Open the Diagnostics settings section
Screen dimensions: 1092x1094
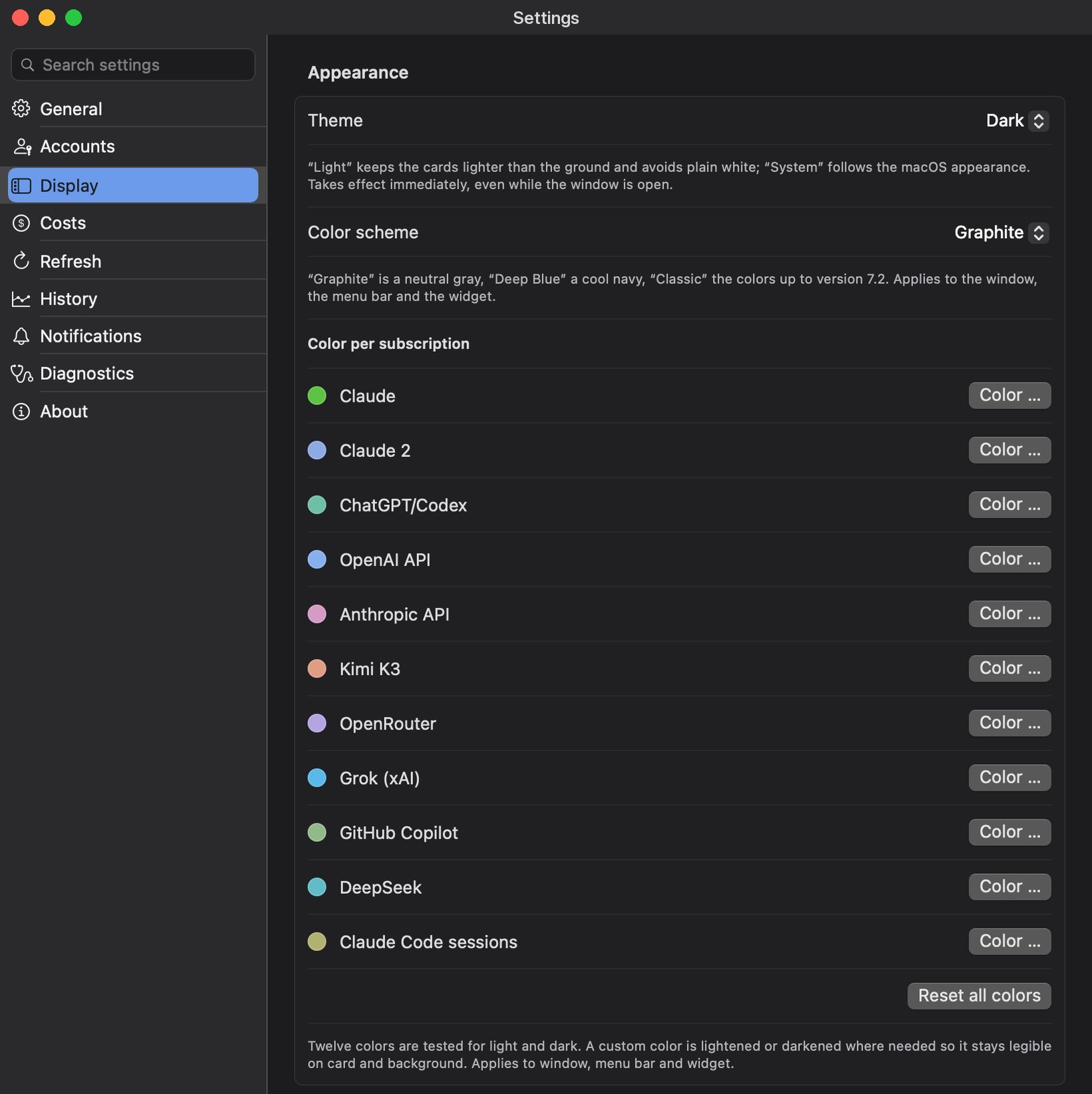click(133, 373)
